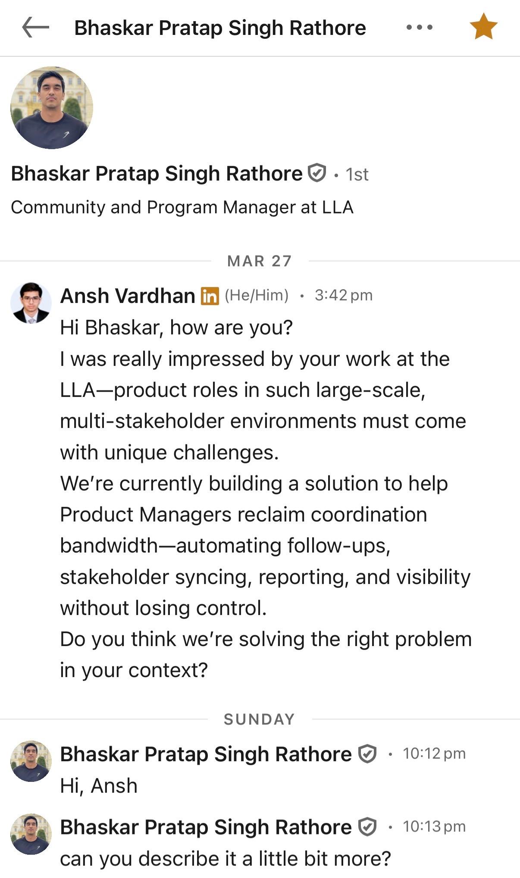Open the three-dot more options menu

pos(419,28)
